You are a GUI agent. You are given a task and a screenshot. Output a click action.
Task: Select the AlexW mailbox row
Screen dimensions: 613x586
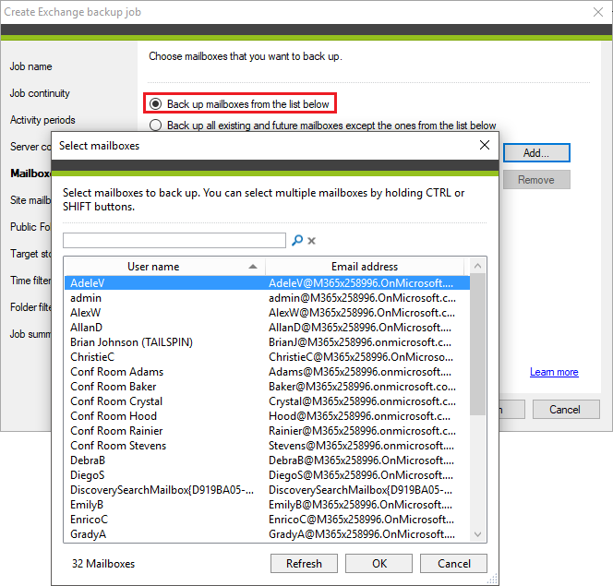267,313
